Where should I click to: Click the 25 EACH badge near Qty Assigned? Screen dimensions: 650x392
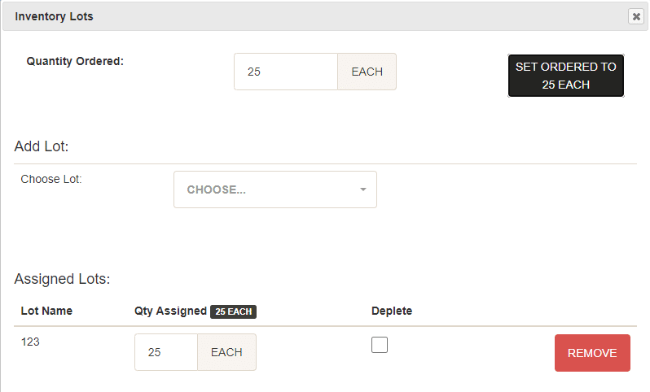(x=234, y=311)
